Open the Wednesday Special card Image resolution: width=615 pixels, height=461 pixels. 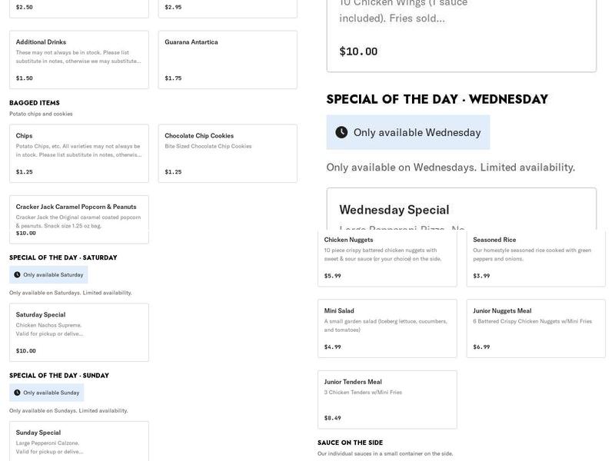point(461,210)
